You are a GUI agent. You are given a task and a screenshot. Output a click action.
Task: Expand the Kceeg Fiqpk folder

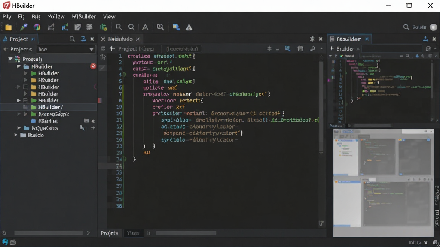(19, 114)
